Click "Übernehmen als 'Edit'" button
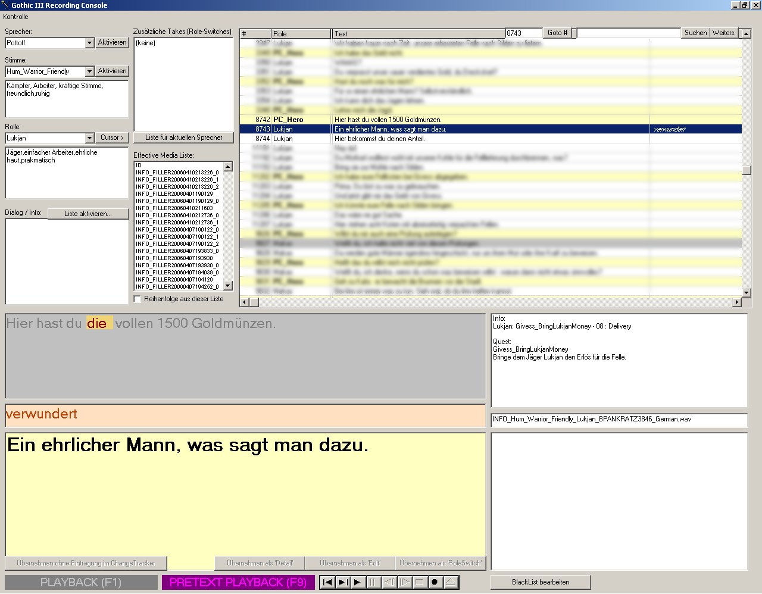762x594 pixels. [x=350, y=563]
